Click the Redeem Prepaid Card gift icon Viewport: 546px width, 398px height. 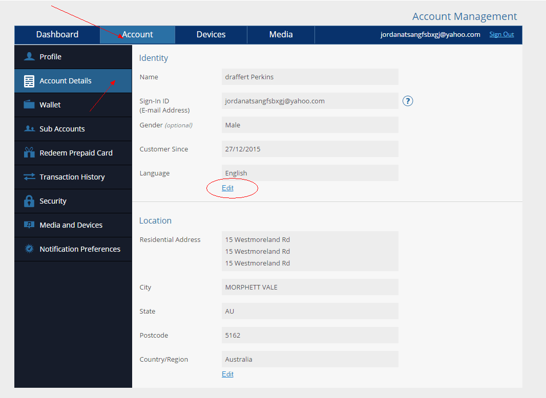[29, 152]
